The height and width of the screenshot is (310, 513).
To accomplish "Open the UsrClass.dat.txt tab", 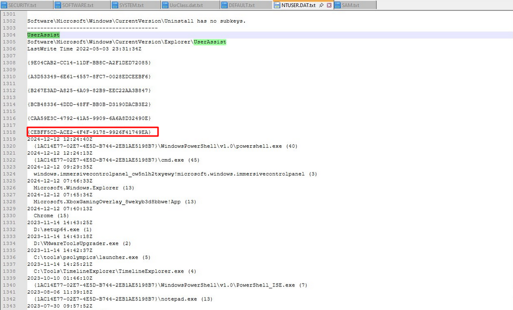I will pyautogui.click(x=186, y=5).
